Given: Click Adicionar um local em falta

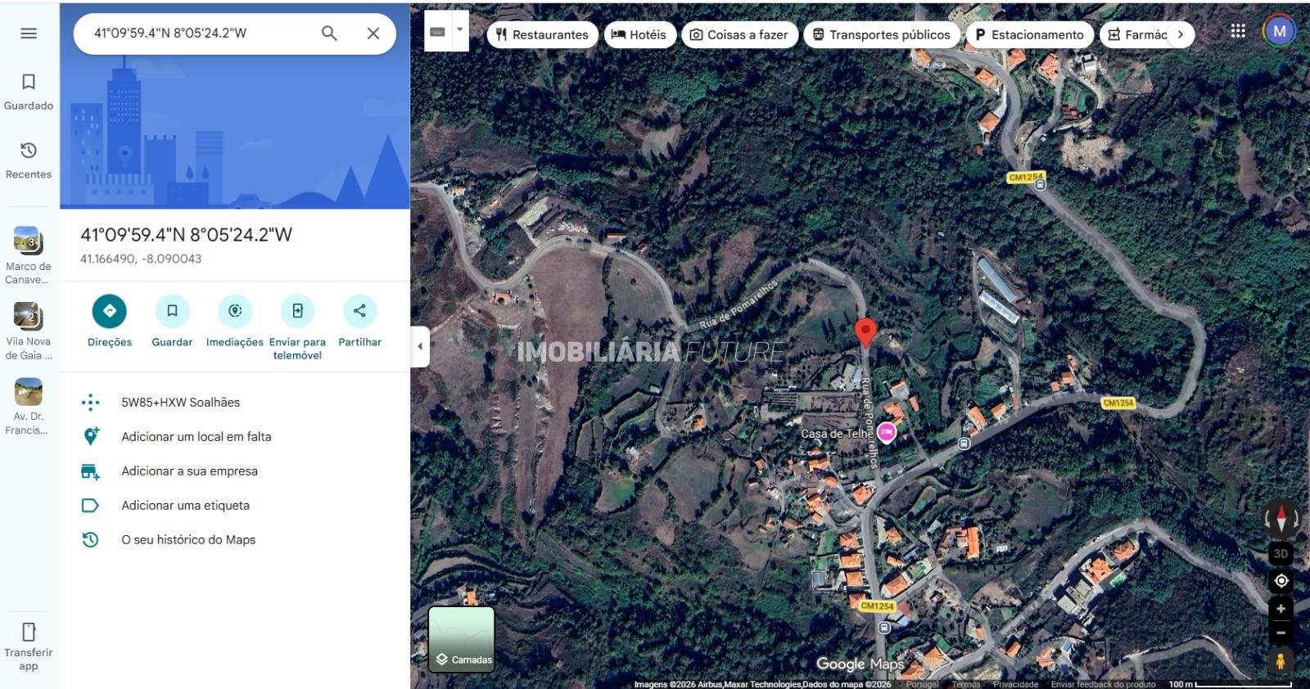Looking at the screenshot, I should 196,437.
